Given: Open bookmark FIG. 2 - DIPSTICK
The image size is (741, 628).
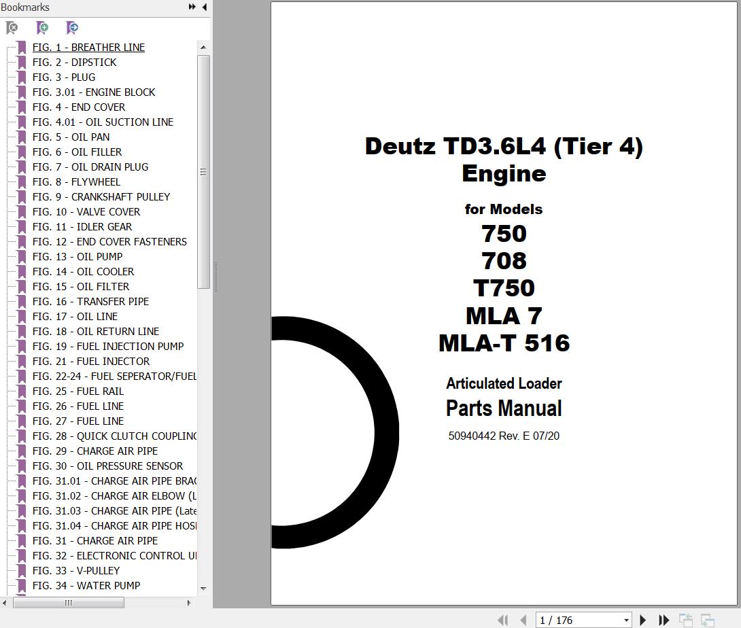Looking at the screenshot, I should (x=74, y=63).
